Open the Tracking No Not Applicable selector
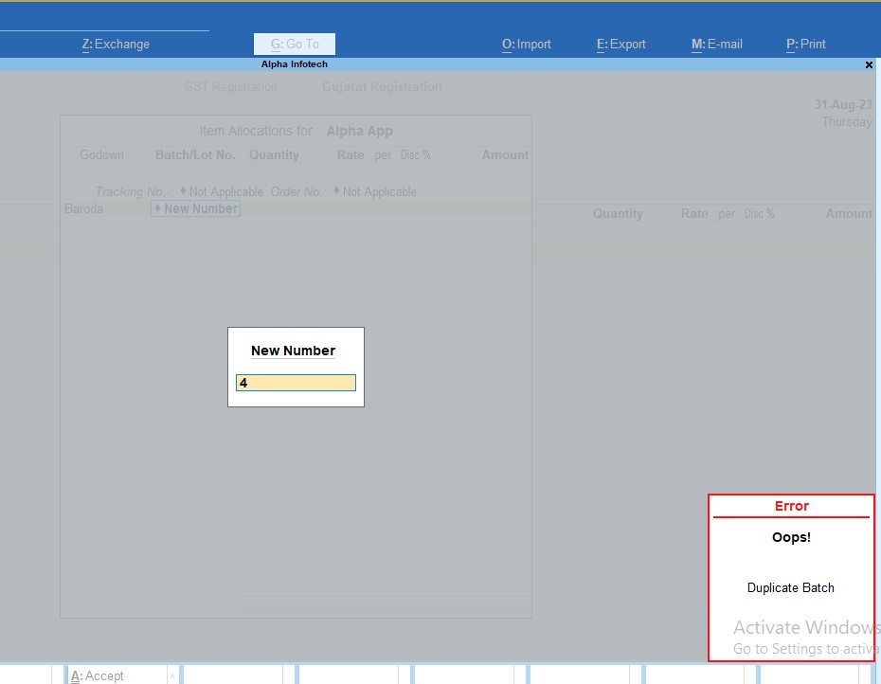The image size is (881, 684). click(223, 191)
